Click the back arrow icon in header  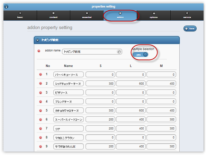[6, 7]
